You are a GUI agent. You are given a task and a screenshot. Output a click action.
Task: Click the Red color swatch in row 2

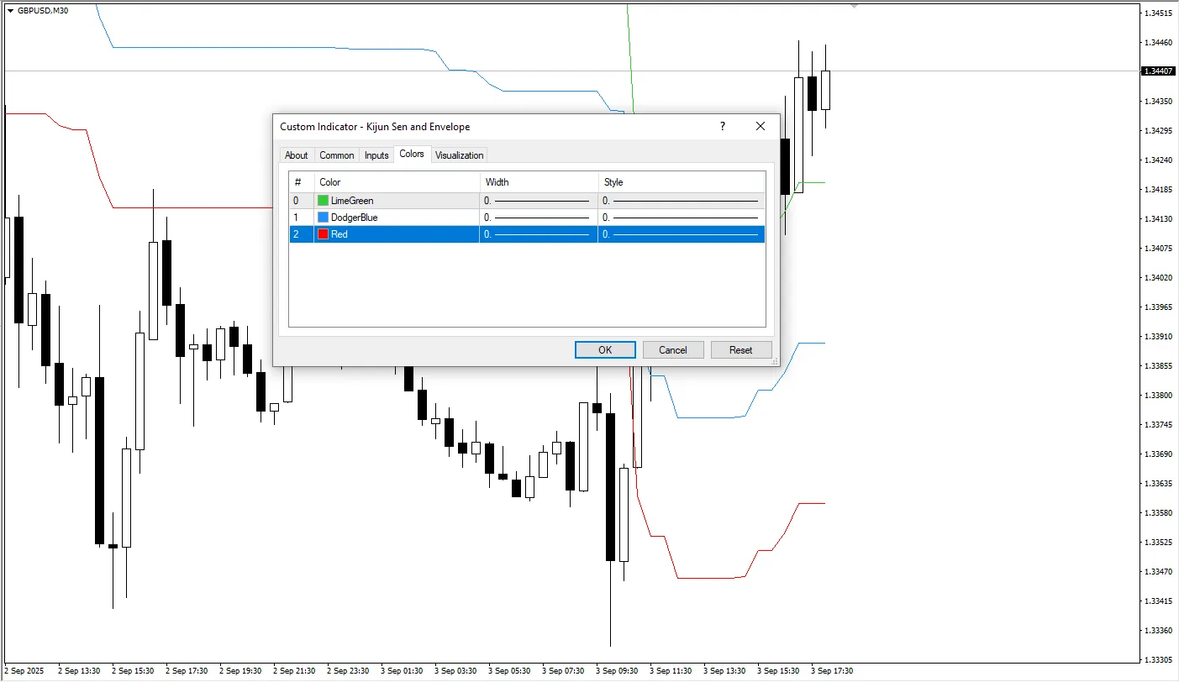tap(323, 234)
